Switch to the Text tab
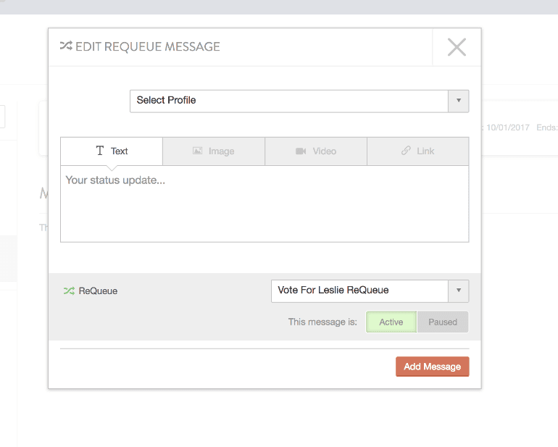 [112, 151]
